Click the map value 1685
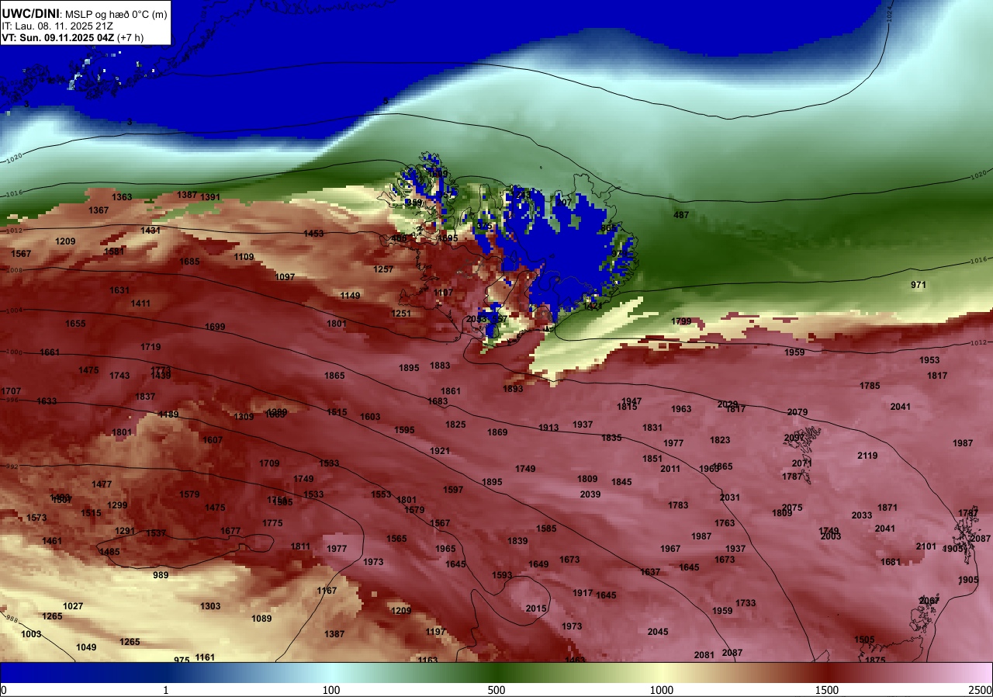Screen dimensions: 993x697 pyautogui.click(x=189, y=262)
